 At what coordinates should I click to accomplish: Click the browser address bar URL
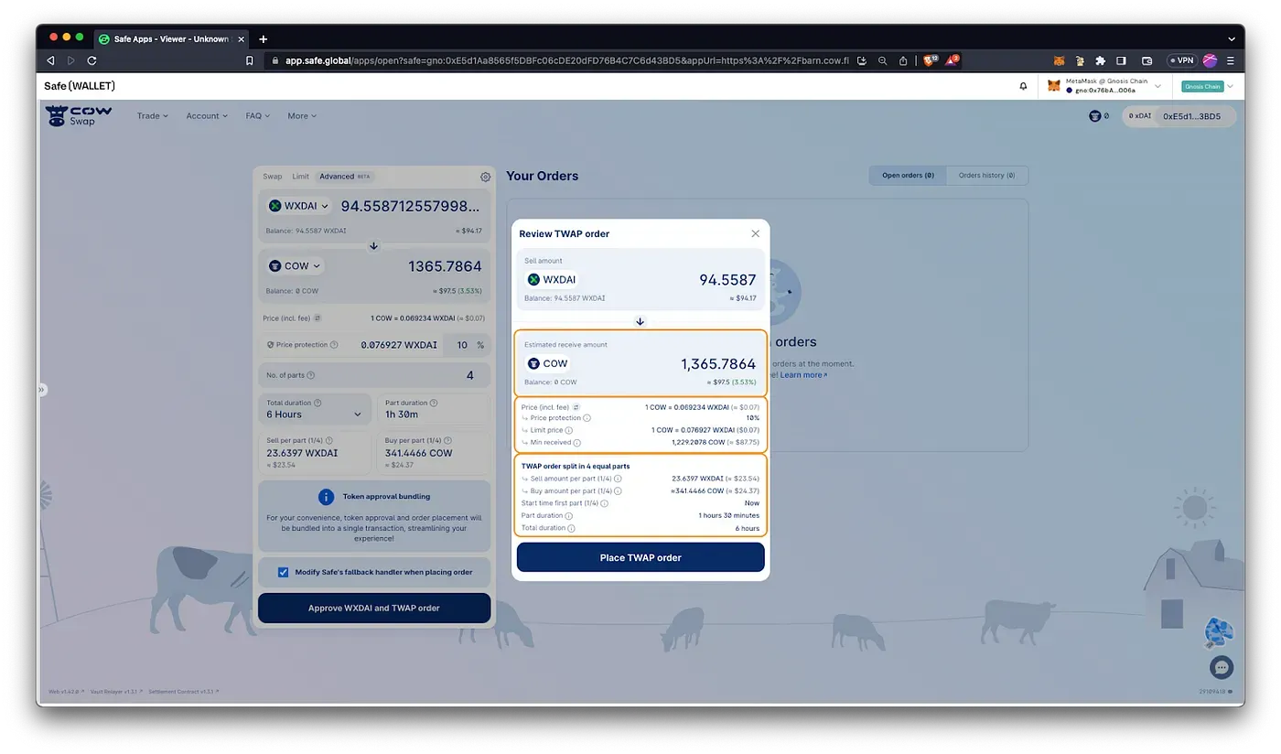pos(566,60)
